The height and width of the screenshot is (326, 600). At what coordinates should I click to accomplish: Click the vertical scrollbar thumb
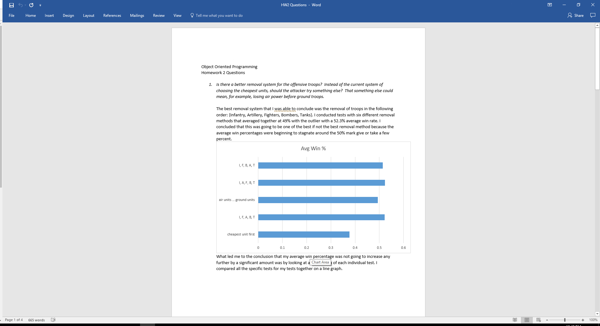click(x=597, y=58)
